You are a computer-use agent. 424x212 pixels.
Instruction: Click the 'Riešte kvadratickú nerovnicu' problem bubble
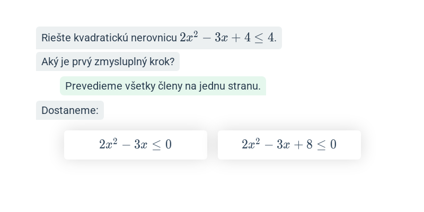click(158, 38)
